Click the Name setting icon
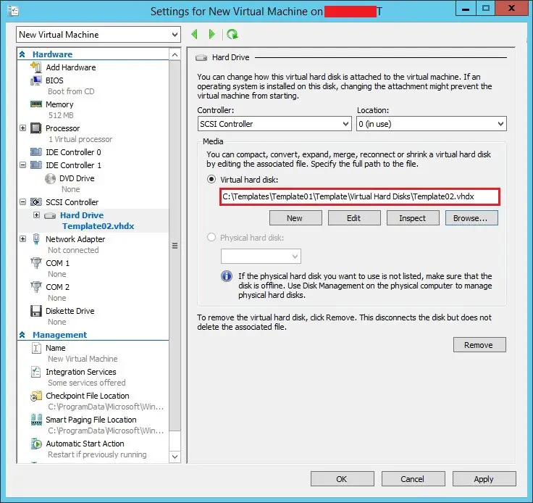The image size is (533, 503). [x=36, y=348]
